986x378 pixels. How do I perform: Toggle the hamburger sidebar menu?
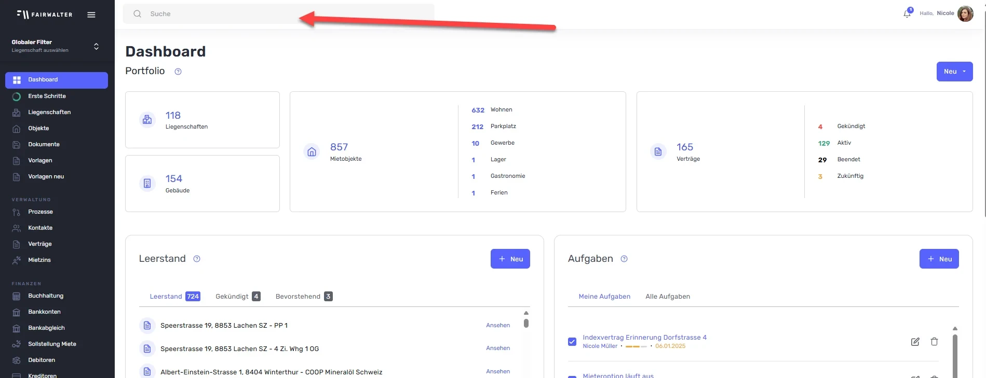point(91,15)
